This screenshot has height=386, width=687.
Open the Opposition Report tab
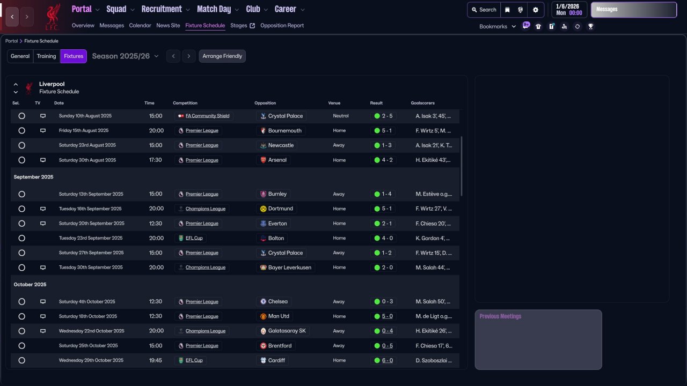point(282,25)
